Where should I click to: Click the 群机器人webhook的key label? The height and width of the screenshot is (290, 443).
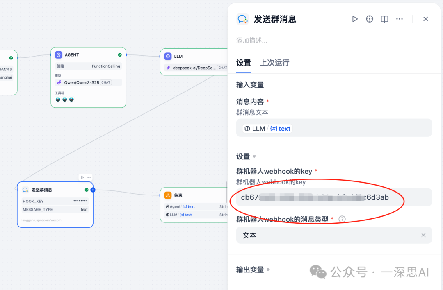(274, 171)
